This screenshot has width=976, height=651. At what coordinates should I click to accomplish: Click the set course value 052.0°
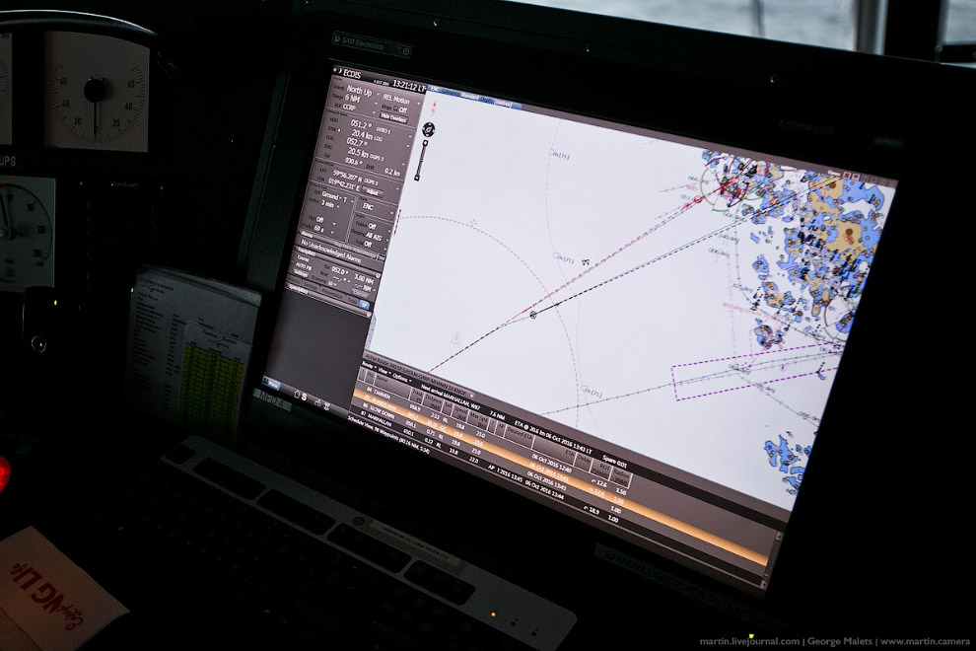(340, 271)
